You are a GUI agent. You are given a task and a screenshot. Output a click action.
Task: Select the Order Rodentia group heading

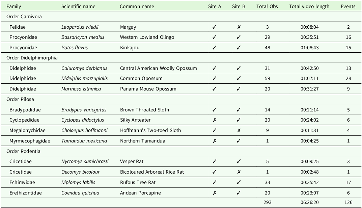pyautogui.click(x=23, y=151)
